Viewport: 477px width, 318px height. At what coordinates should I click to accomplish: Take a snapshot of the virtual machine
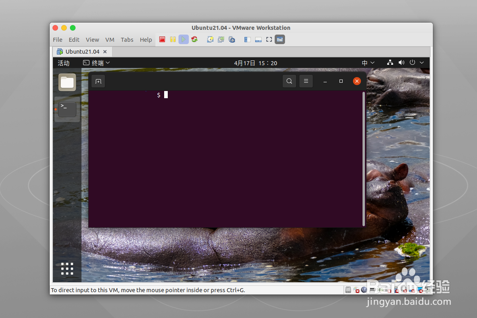tap(210, 39)
